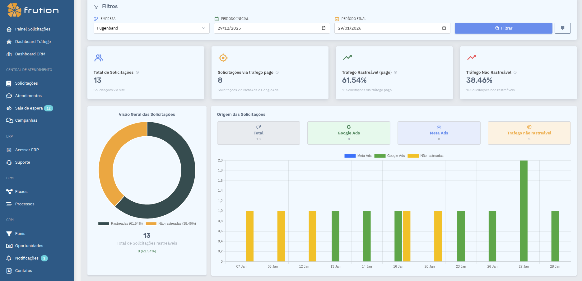This screenshot has width=582, height=281.
Task: Open calendar picker for Período Final
Action: pos(444,28)
